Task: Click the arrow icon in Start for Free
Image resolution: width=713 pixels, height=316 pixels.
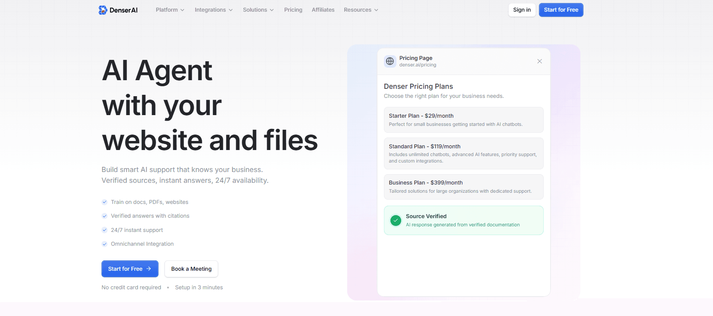Action: coord(149,269)
